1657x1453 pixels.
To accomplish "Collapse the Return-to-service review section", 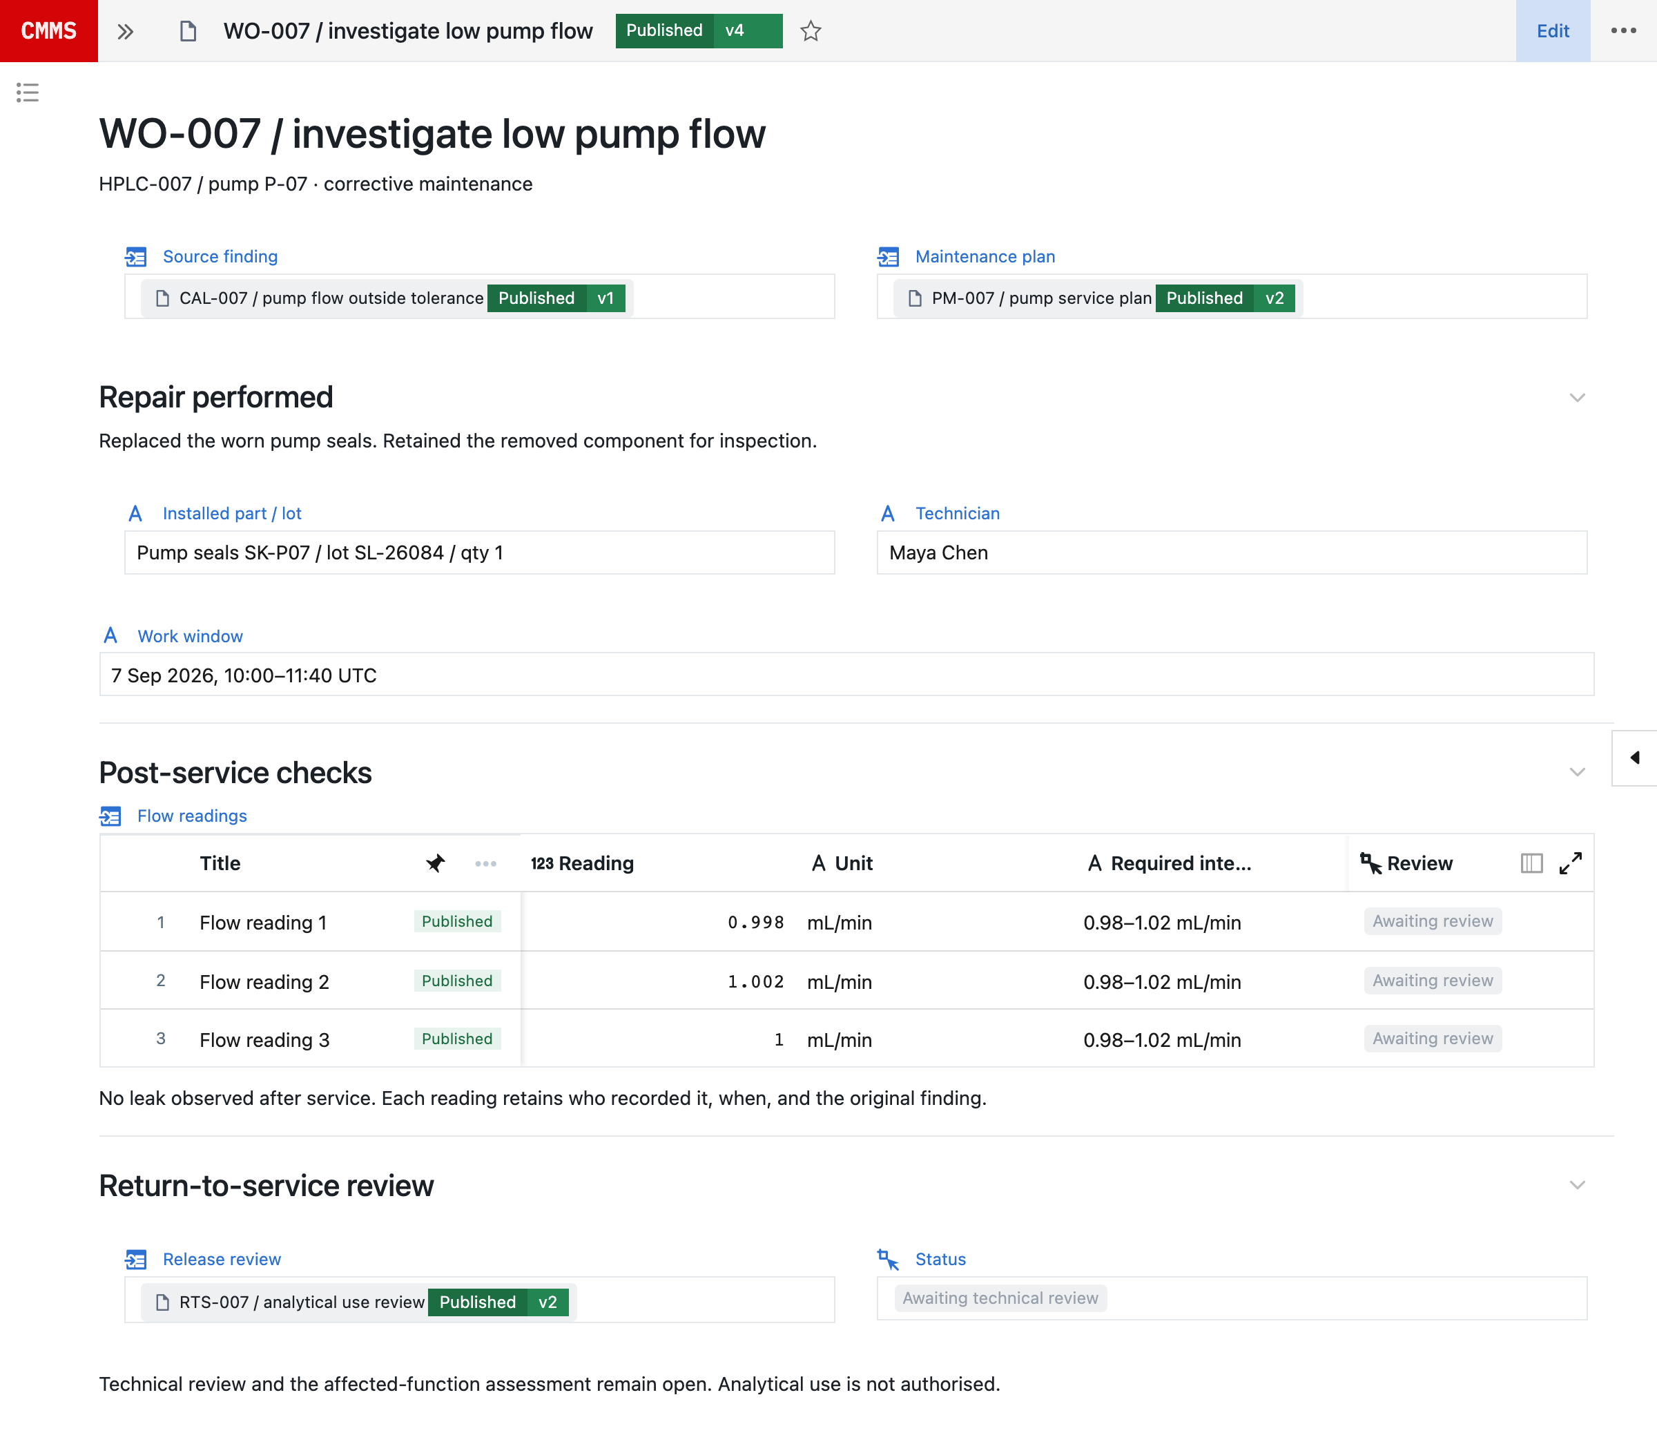I will click(x=1577, y=1184).
